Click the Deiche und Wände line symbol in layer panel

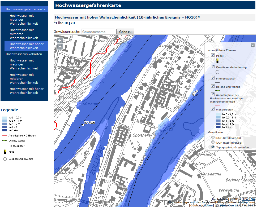[x=217, y=90]
